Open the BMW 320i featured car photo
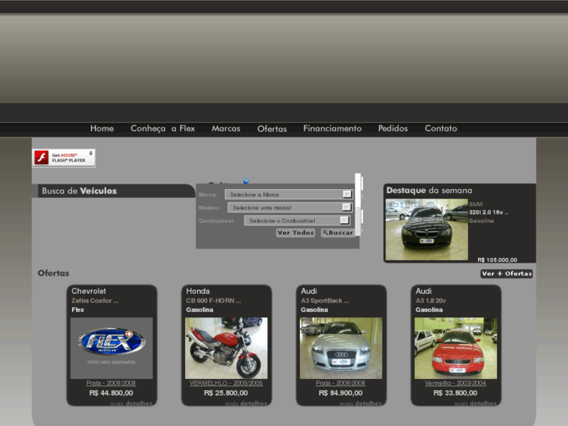Image resolution: width=568 pixels, height=426 pixels. click(x=427, y=230)
